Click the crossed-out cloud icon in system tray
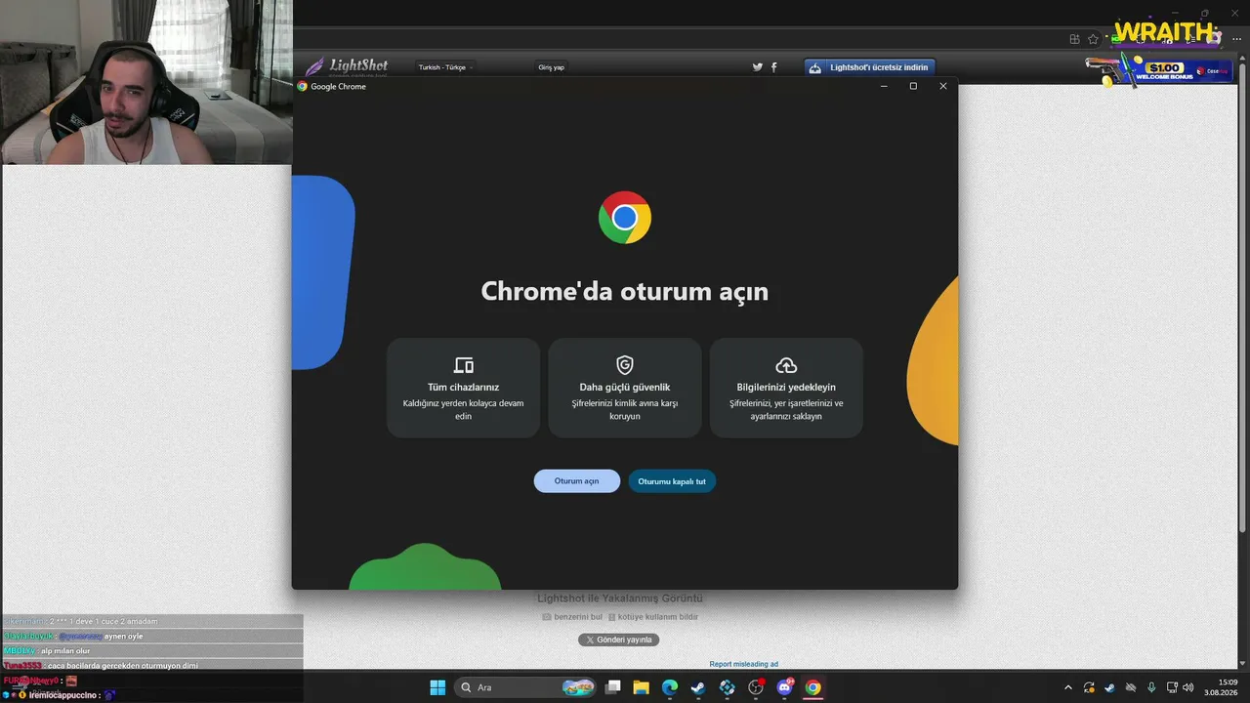 (x=1131, y=687)
